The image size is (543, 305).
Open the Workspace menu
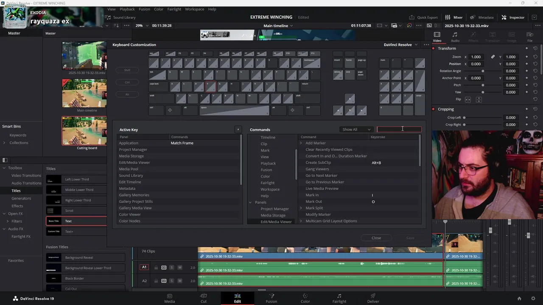pyautogui.click(x=194, y=9)
